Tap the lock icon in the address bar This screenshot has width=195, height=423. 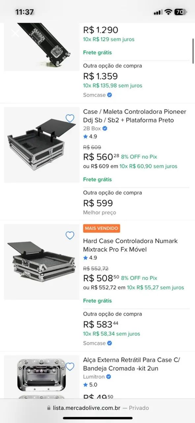click(49, 408)
